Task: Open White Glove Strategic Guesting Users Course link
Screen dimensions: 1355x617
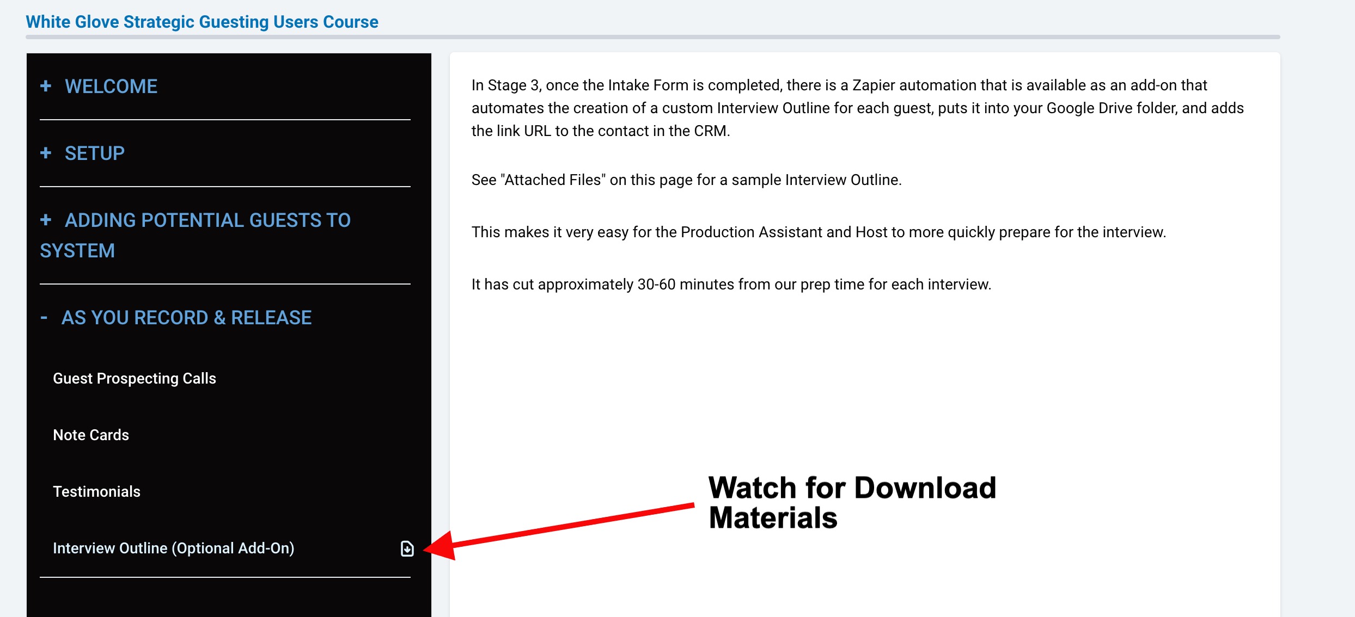Action: [202, 22]
